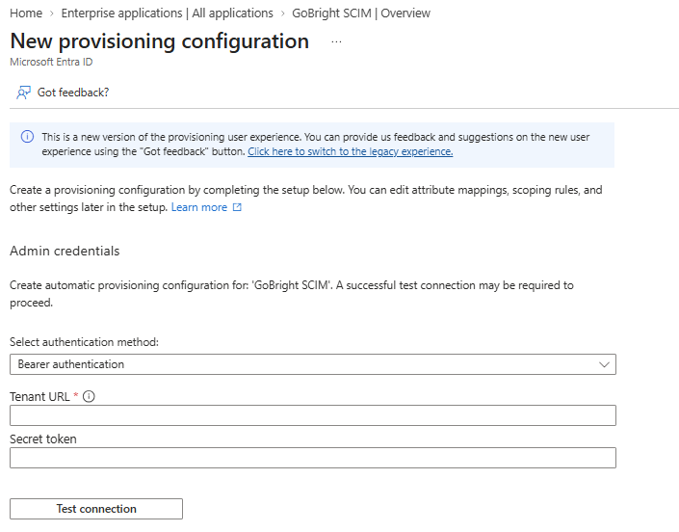The height and width of the screenshot is (532, 679).
Task: Click switch to the legacy experience link
Action: [351, 151]
